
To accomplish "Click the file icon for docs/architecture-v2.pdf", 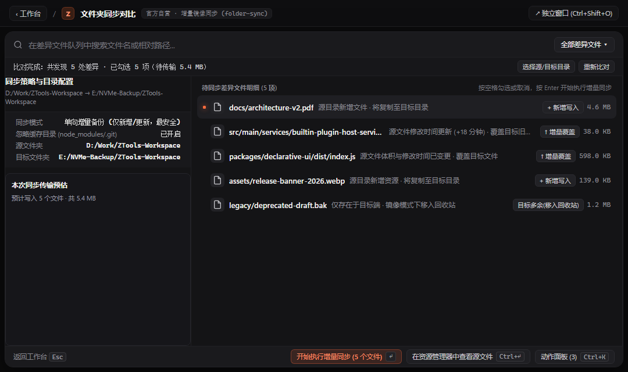I will pos(217,107).
